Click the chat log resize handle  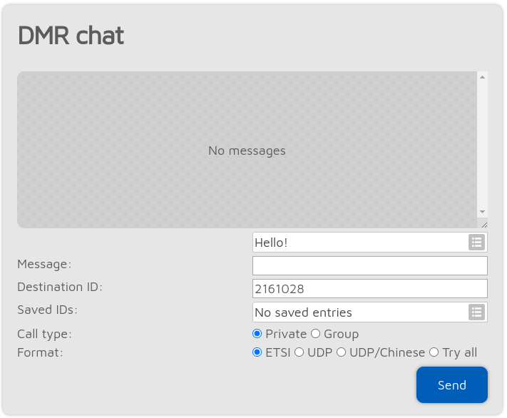pos(484,225)
